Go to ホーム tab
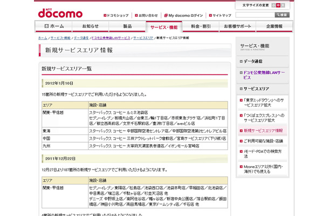This screenshot has height=216, width=329. click(54, 26)
